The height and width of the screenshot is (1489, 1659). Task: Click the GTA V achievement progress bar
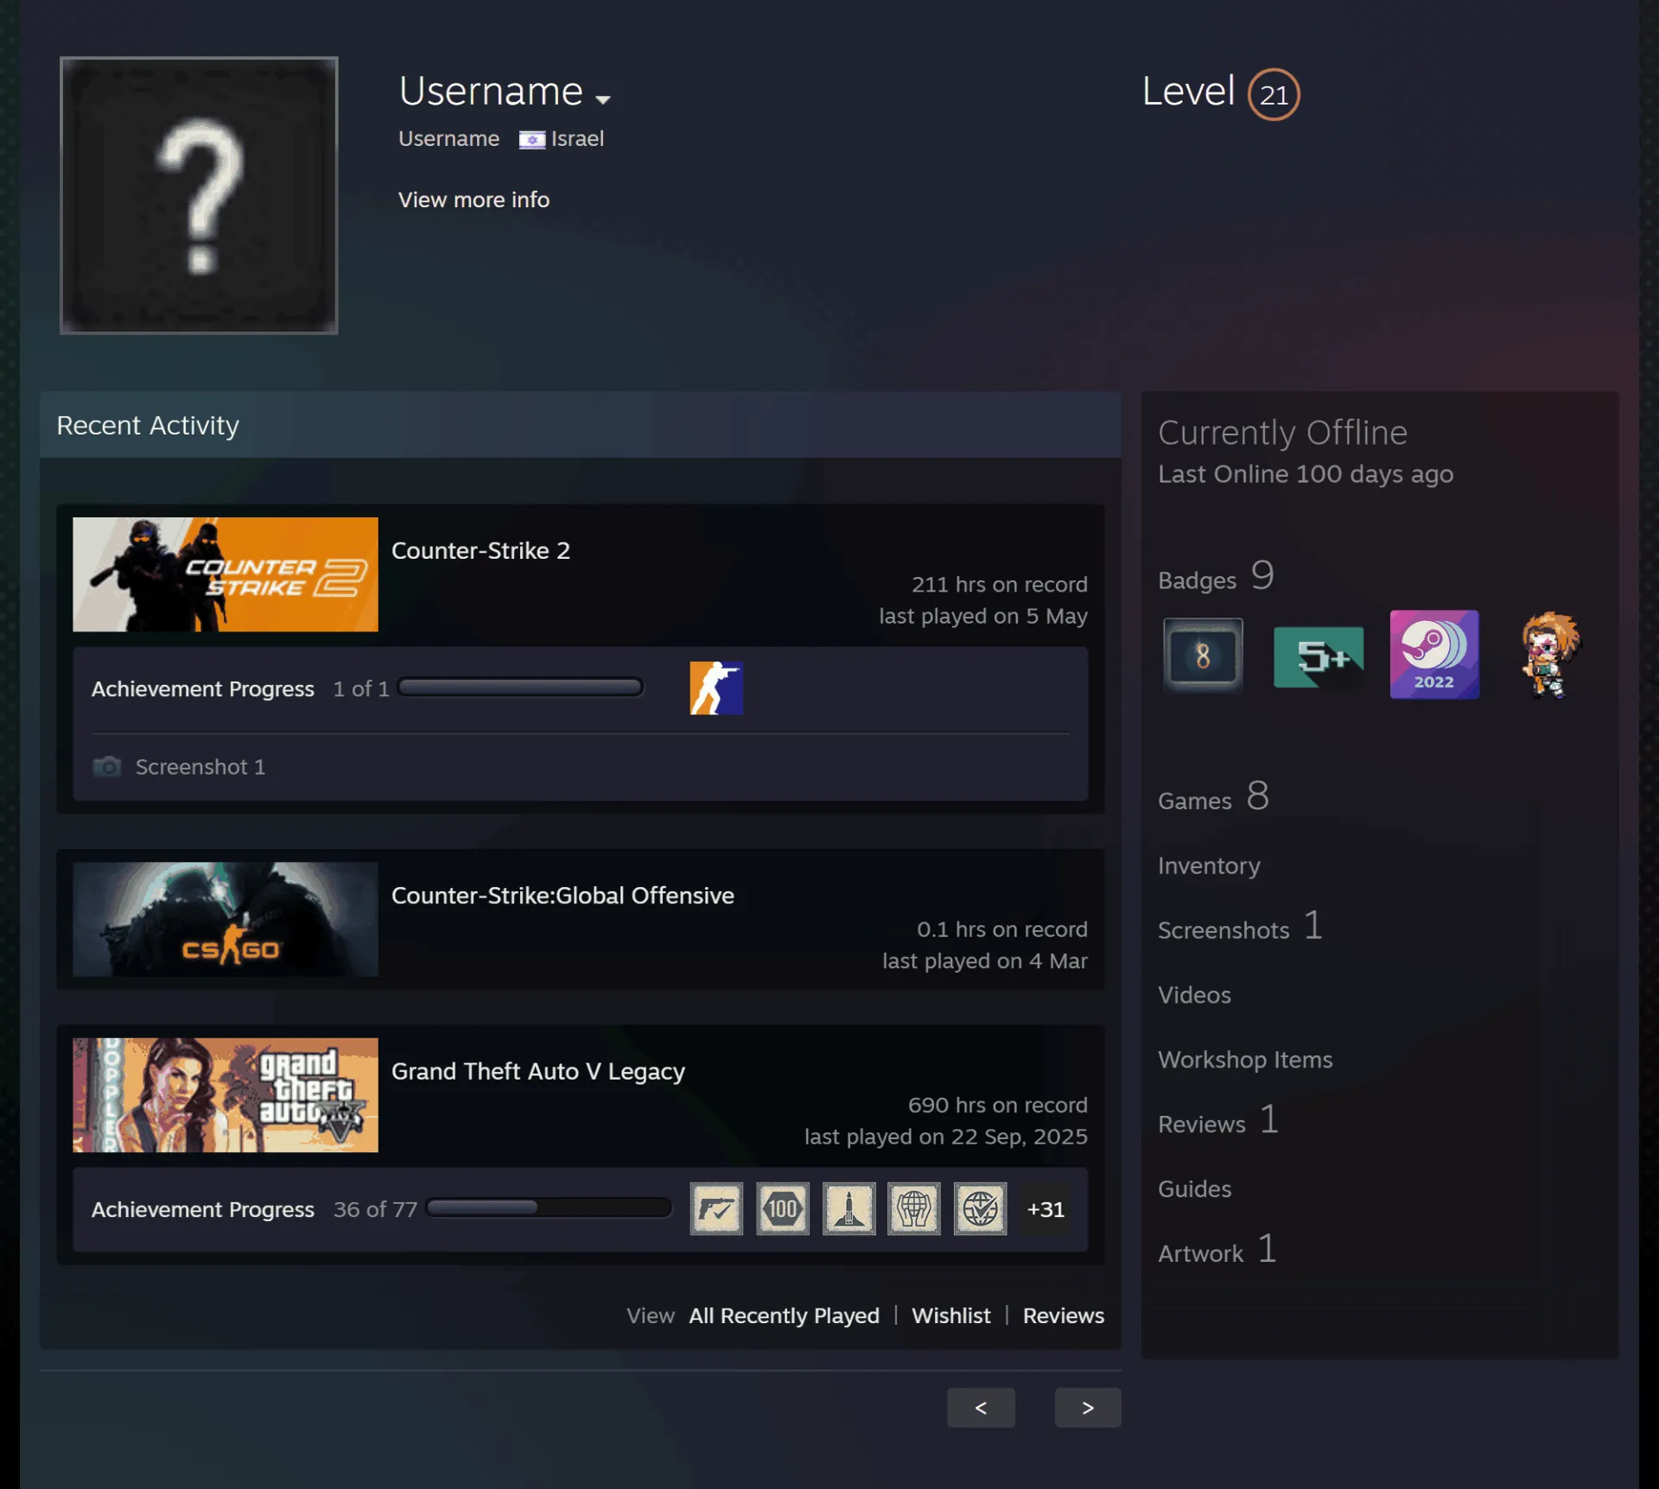(549, 1207)
